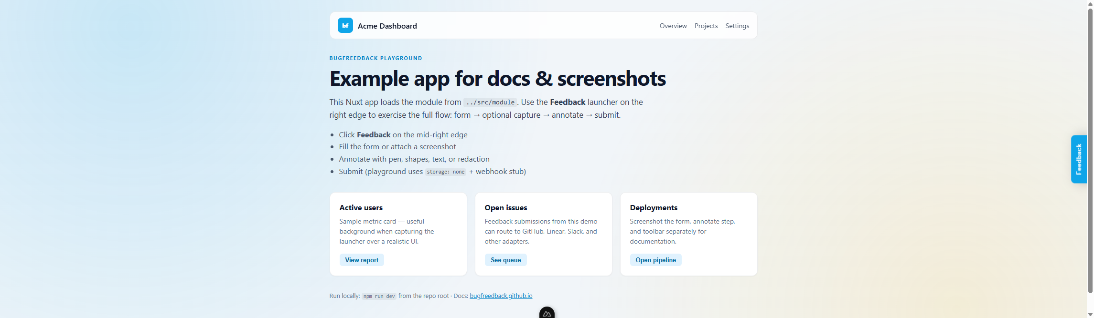Open Settings from the top navigation
Viewport: 1094px width, 318px height.
737,26
